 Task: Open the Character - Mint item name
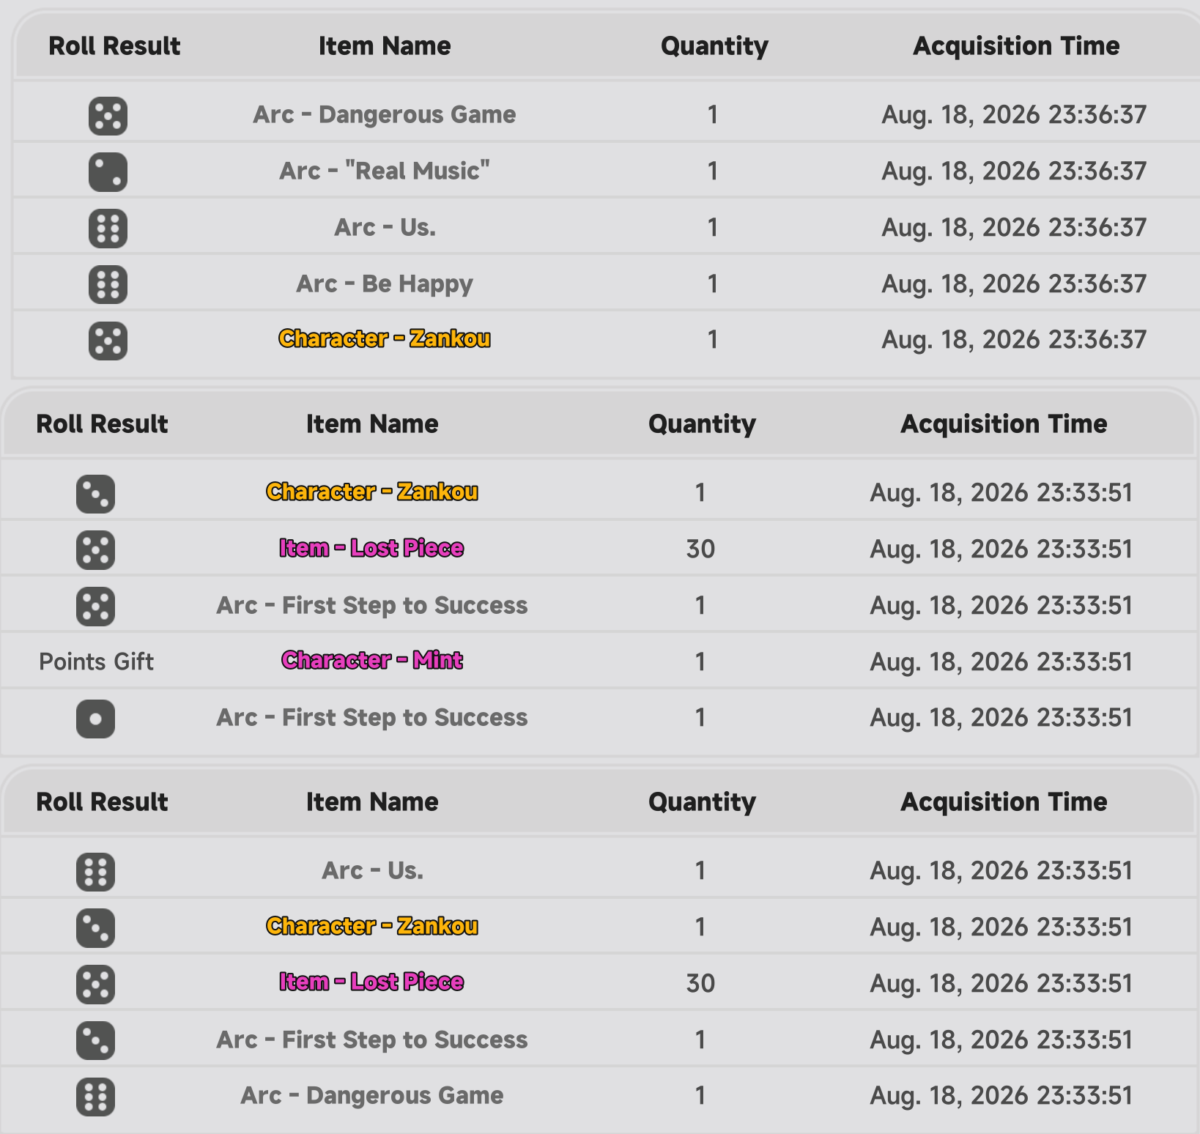click(x=372, y=661)
